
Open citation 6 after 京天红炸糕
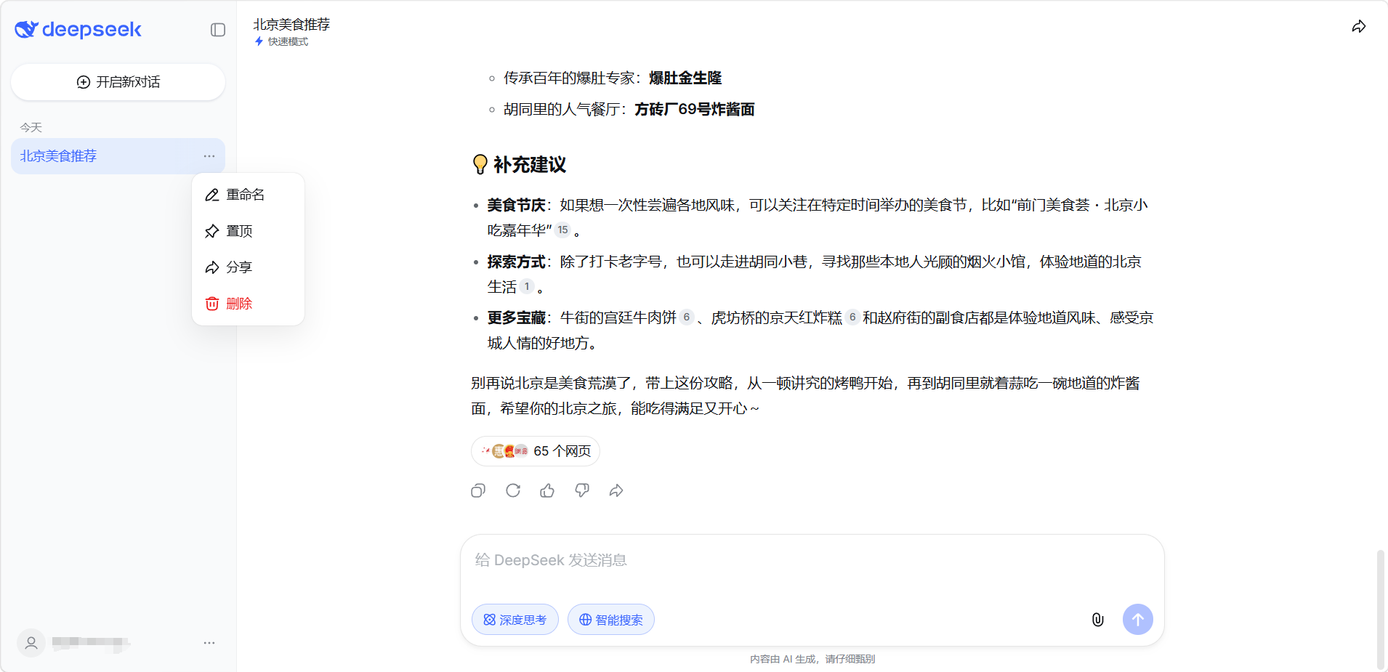852,317
